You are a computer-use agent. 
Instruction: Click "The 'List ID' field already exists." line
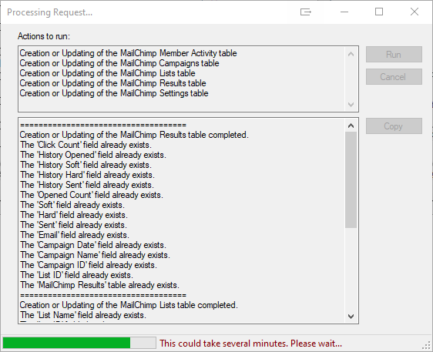pyautogui.click(x=76, y=275)
